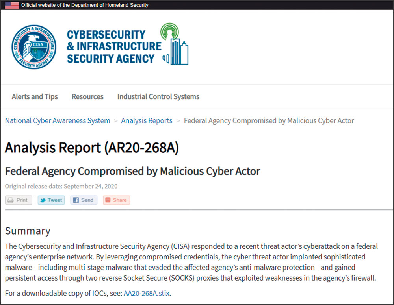Click the Print button label

click(22, 200)
